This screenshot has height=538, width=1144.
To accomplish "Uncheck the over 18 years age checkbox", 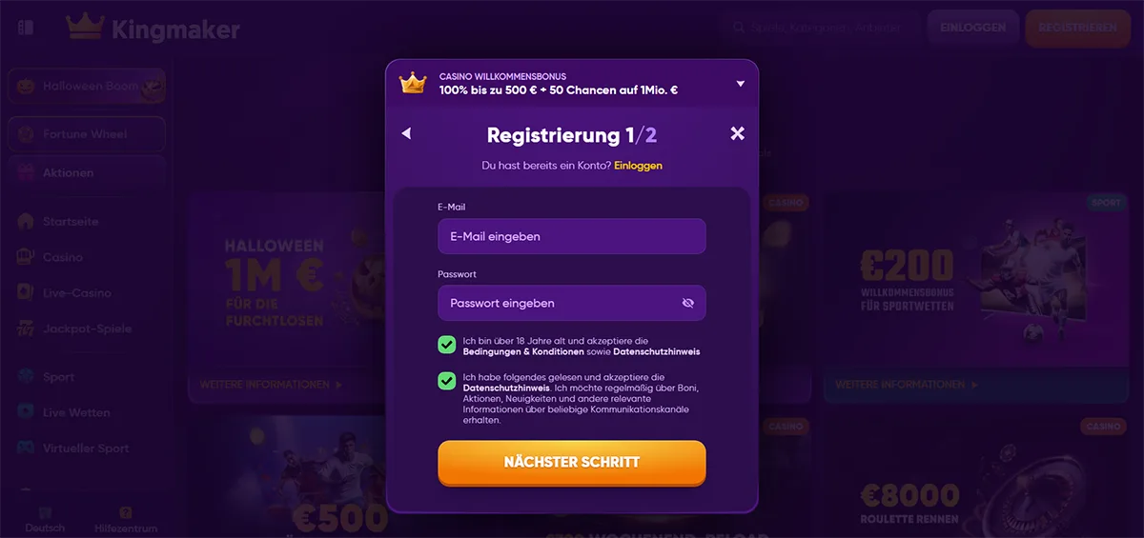I will coord(446,345).
